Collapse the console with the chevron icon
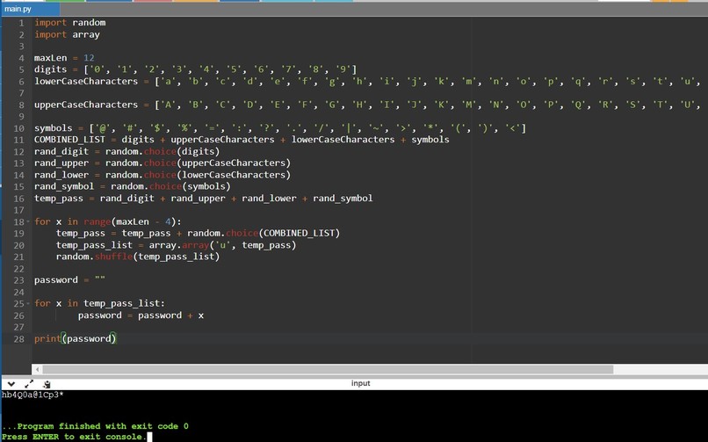 pos(11,384)
